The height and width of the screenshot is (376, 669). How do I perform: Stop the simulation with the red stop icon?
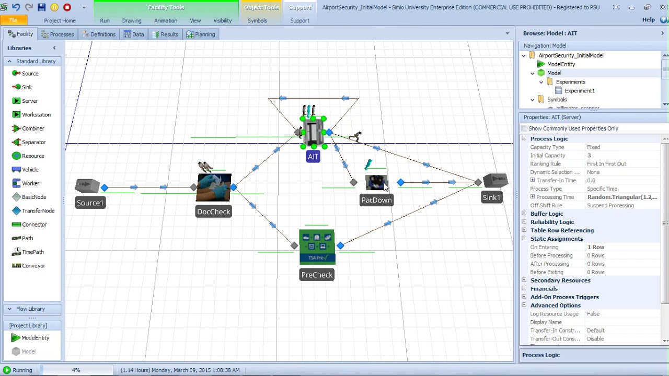click(67, 7)
